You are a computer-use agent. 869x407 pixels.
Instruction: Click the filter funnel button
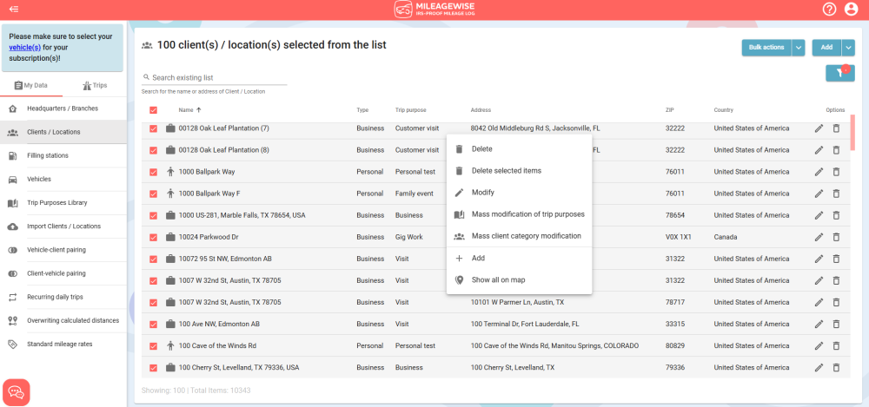(x=839, y=73)
